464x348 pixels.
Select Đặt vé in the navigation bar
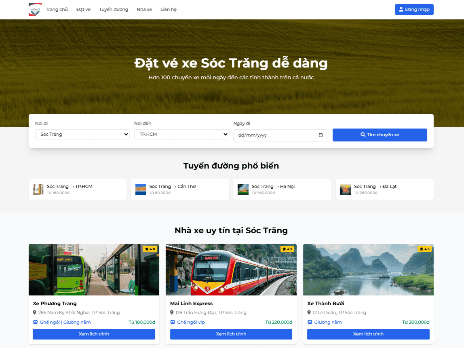tap(83, 9)
